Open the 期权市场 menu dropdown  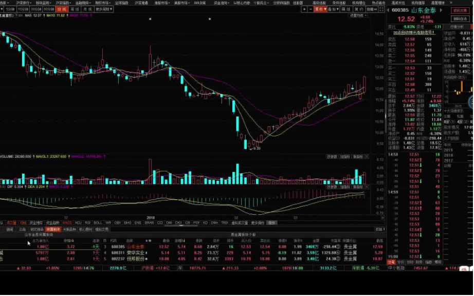click(103, 3)
